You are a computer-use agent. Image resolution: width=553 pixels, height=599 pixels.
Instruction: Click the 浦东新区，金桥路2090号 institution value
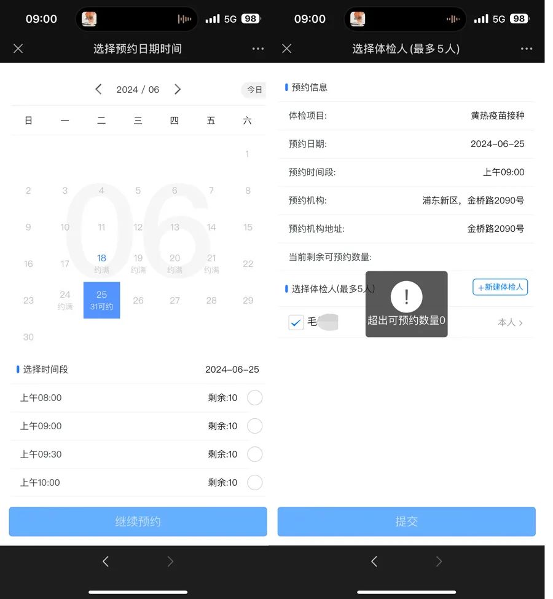(x=473, y=200)
